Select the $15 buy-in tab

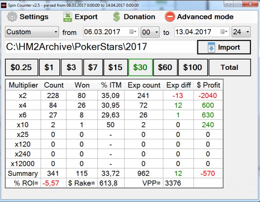pos(116,68)
